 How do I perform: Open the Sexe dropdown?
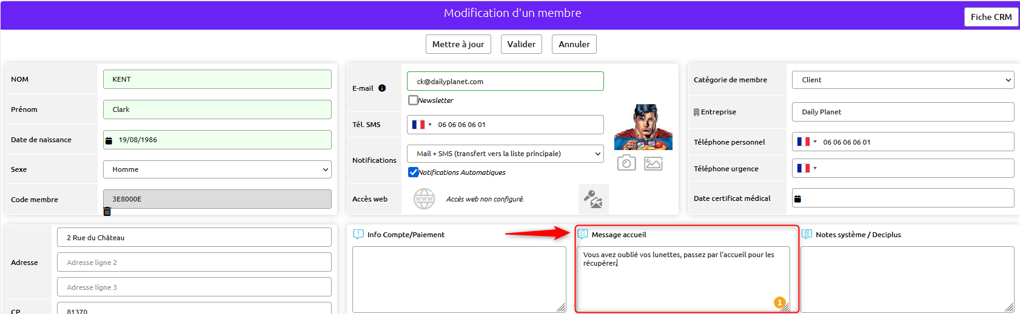pos(217,169)
